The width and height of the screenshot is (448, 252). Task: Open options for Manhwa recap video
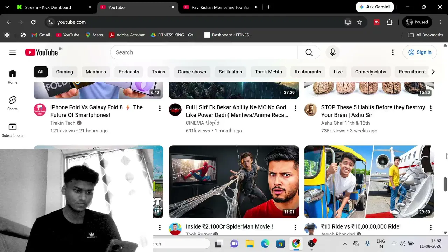point(295,108)
